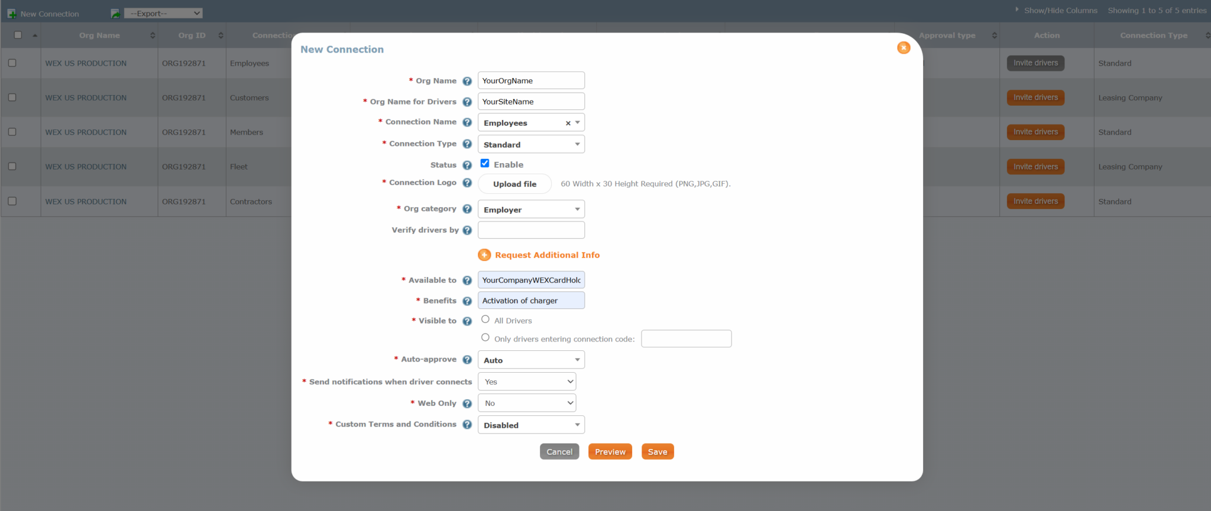The height and width of the screenshot is (511, 1211).
Task: Open the Web Only dropdown
Action: click(x=526, y=403)
